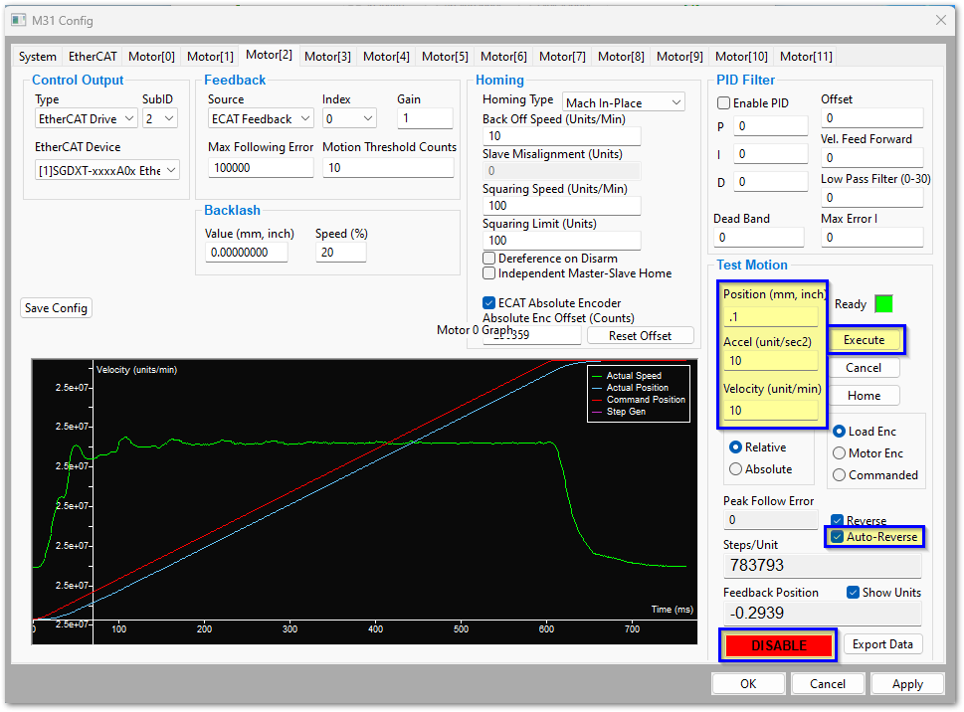
Task: Click the M31 Config window icon
Action: pyautogui.click(x=19, y=20)
